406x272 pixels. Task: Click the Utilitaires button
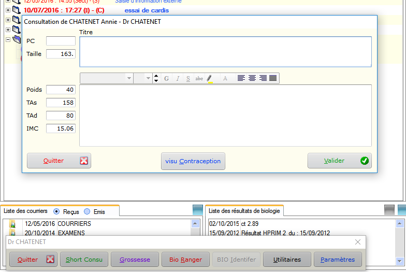tap(287, 259)
